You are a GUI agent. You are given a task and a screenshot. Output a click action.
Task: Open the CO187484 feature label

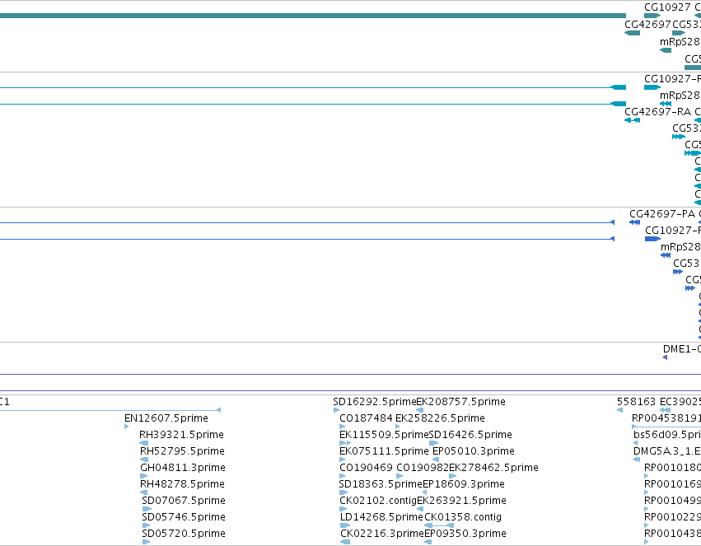point(366,418)
